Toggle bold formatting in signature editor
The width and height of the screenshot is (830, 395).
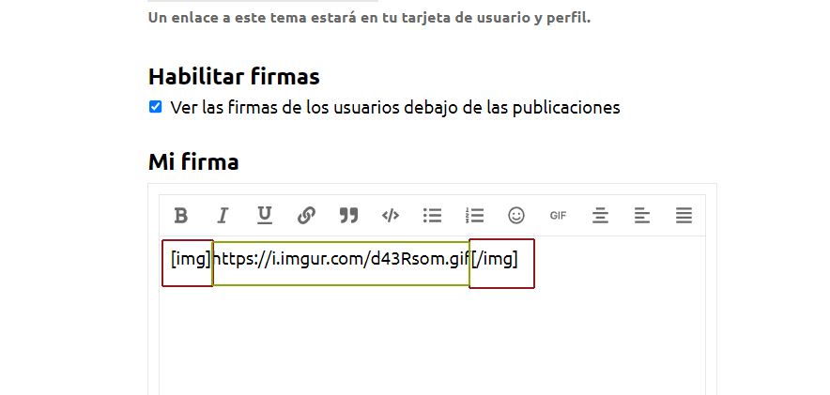coord(181,216)
